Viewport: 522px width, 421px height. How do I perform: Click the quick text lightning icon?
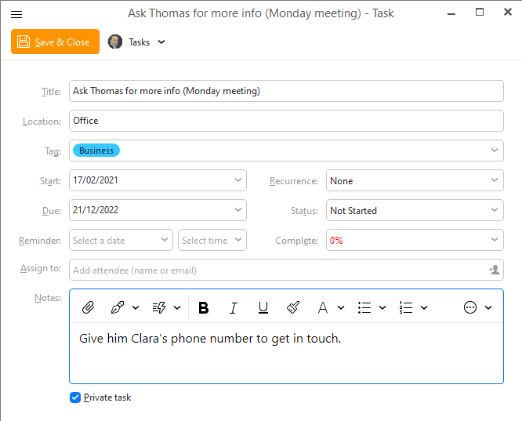(x=161, y=308)
